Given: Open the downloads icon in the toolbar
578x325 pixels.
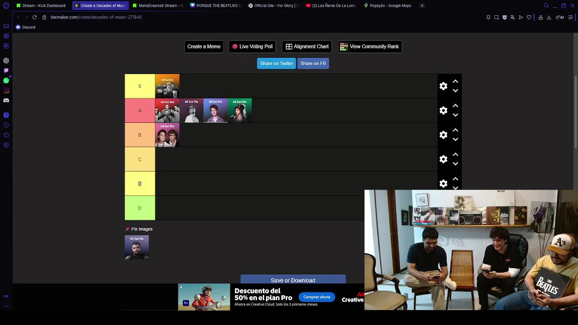Looking at the screenshot, I should 549,17.
